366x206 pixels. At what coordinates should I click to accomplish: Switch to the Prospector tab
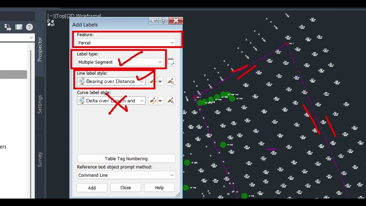(x=40, y=49)
